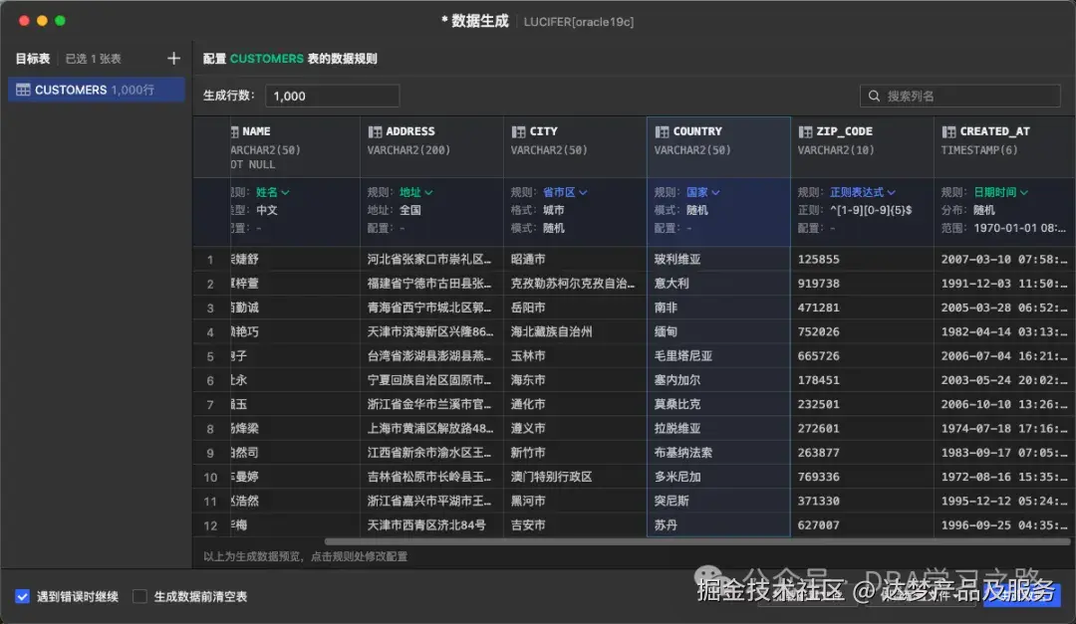
Task: Open the 省市区 rule dropdown for CITY
Action: click(565, 193)
